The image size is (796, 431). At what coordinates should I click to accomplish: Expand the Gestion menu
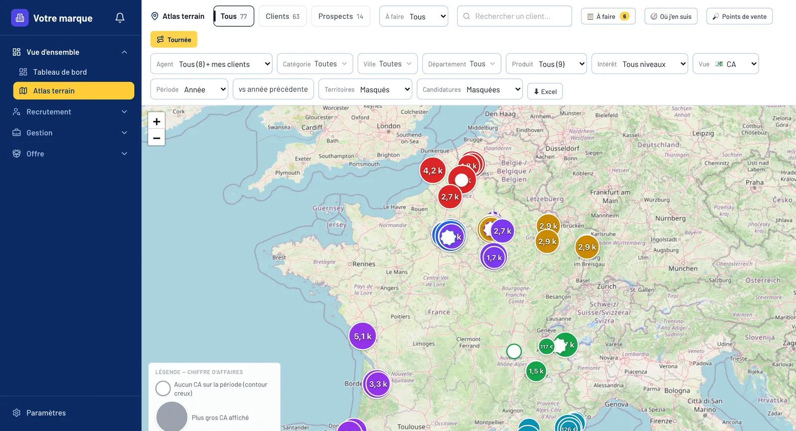click(124, 133)
